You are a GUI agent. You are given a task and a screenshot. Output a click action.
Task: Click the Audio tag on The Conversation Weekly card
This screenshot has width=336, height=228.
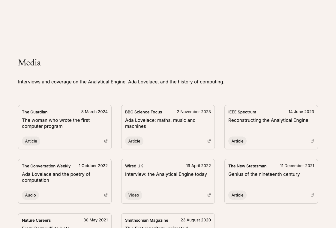click(x=30, y=195)
